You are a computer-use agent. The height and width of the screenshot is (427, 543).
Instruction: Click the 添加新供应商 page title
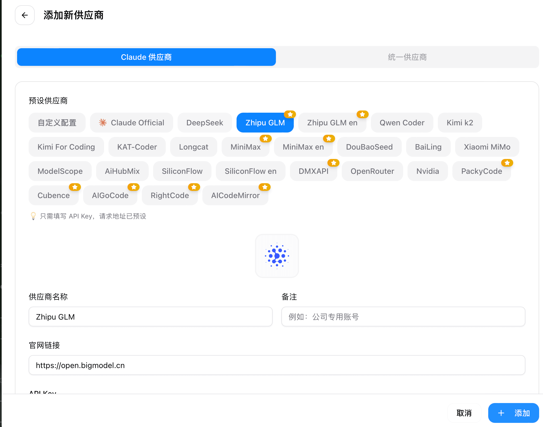pos(74,15)
